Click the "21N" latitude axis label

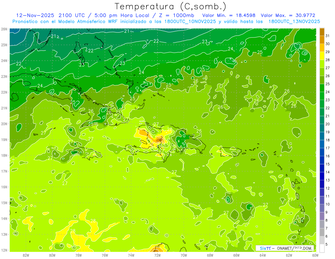pyautogui.click(x=4, y=108)
